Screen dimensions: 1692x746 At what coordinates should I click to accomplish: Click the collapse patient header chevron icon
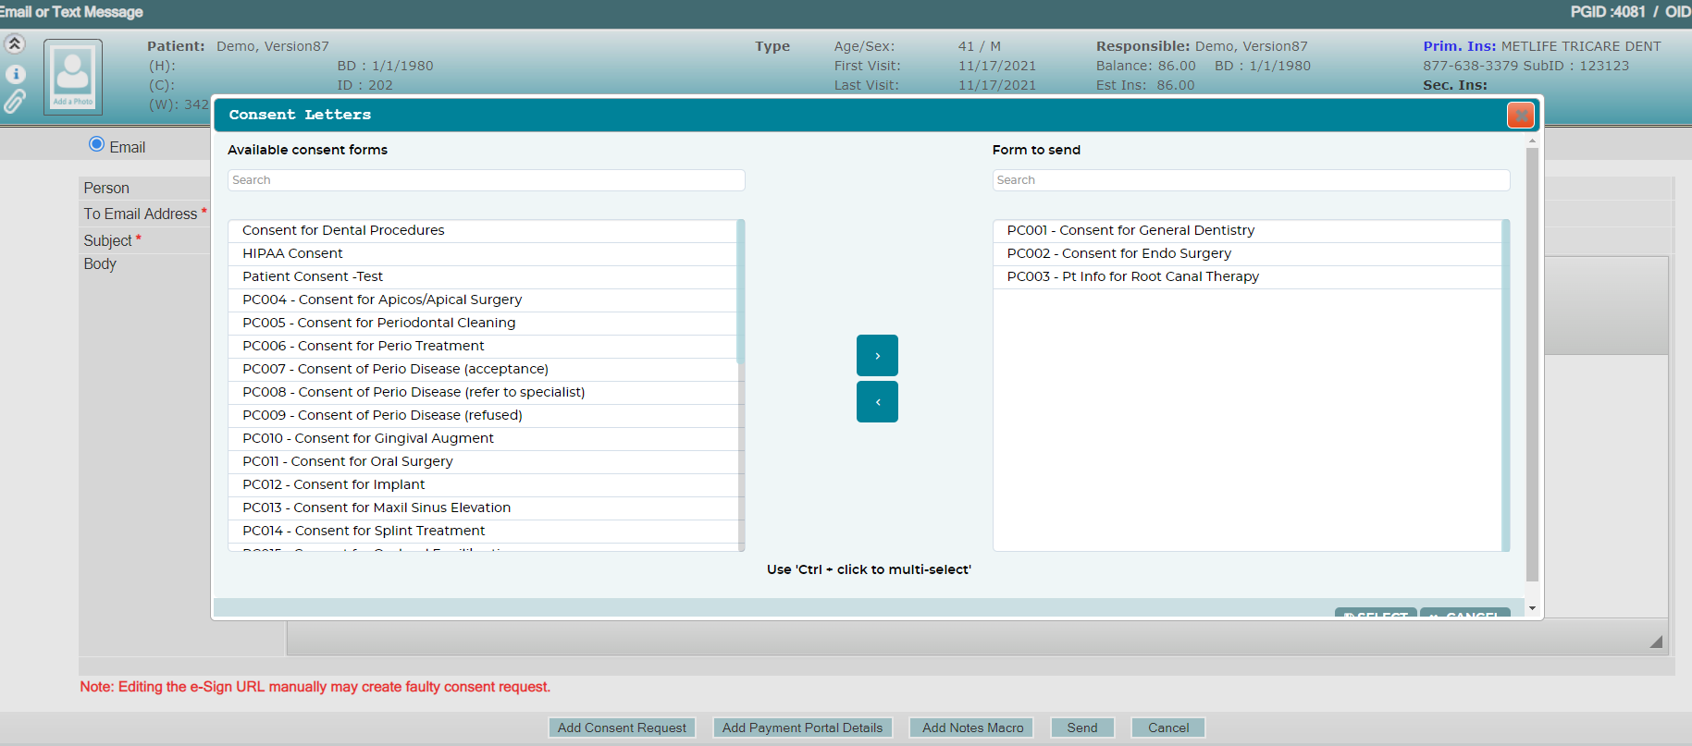tap(15, 43)
